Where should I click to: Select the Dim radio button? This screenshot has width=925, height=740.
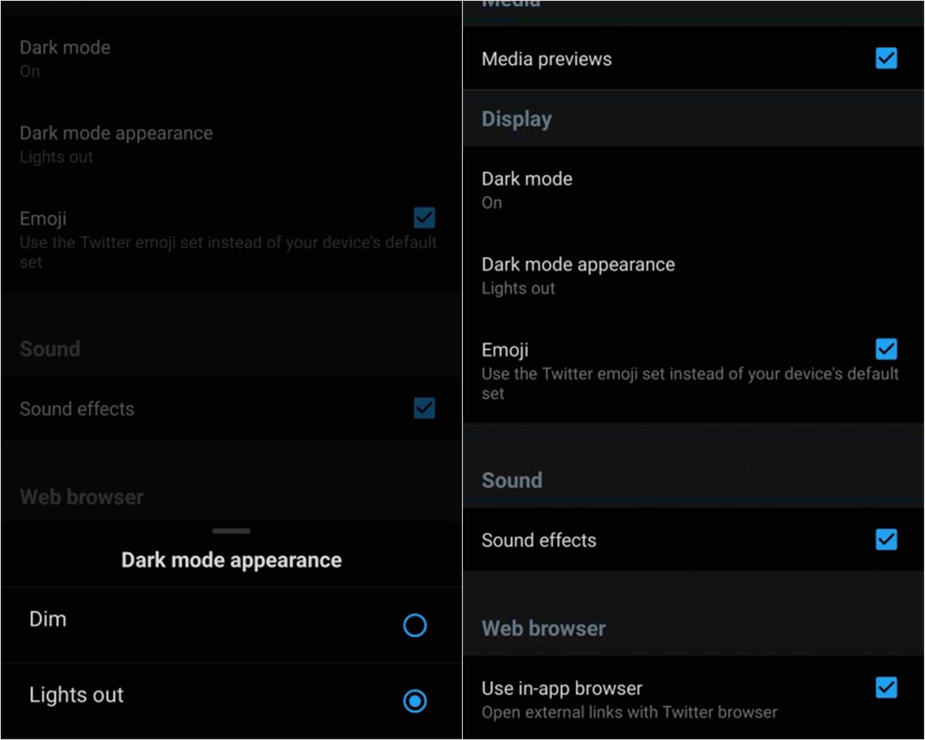[x=414, y=625]
